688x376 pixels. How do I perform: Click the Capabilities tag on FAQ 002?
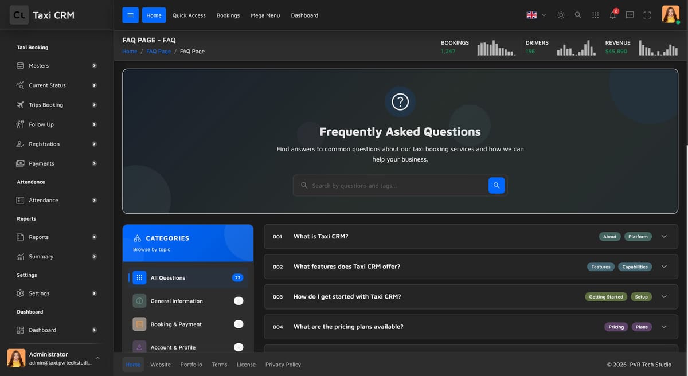tap(635, 267)
